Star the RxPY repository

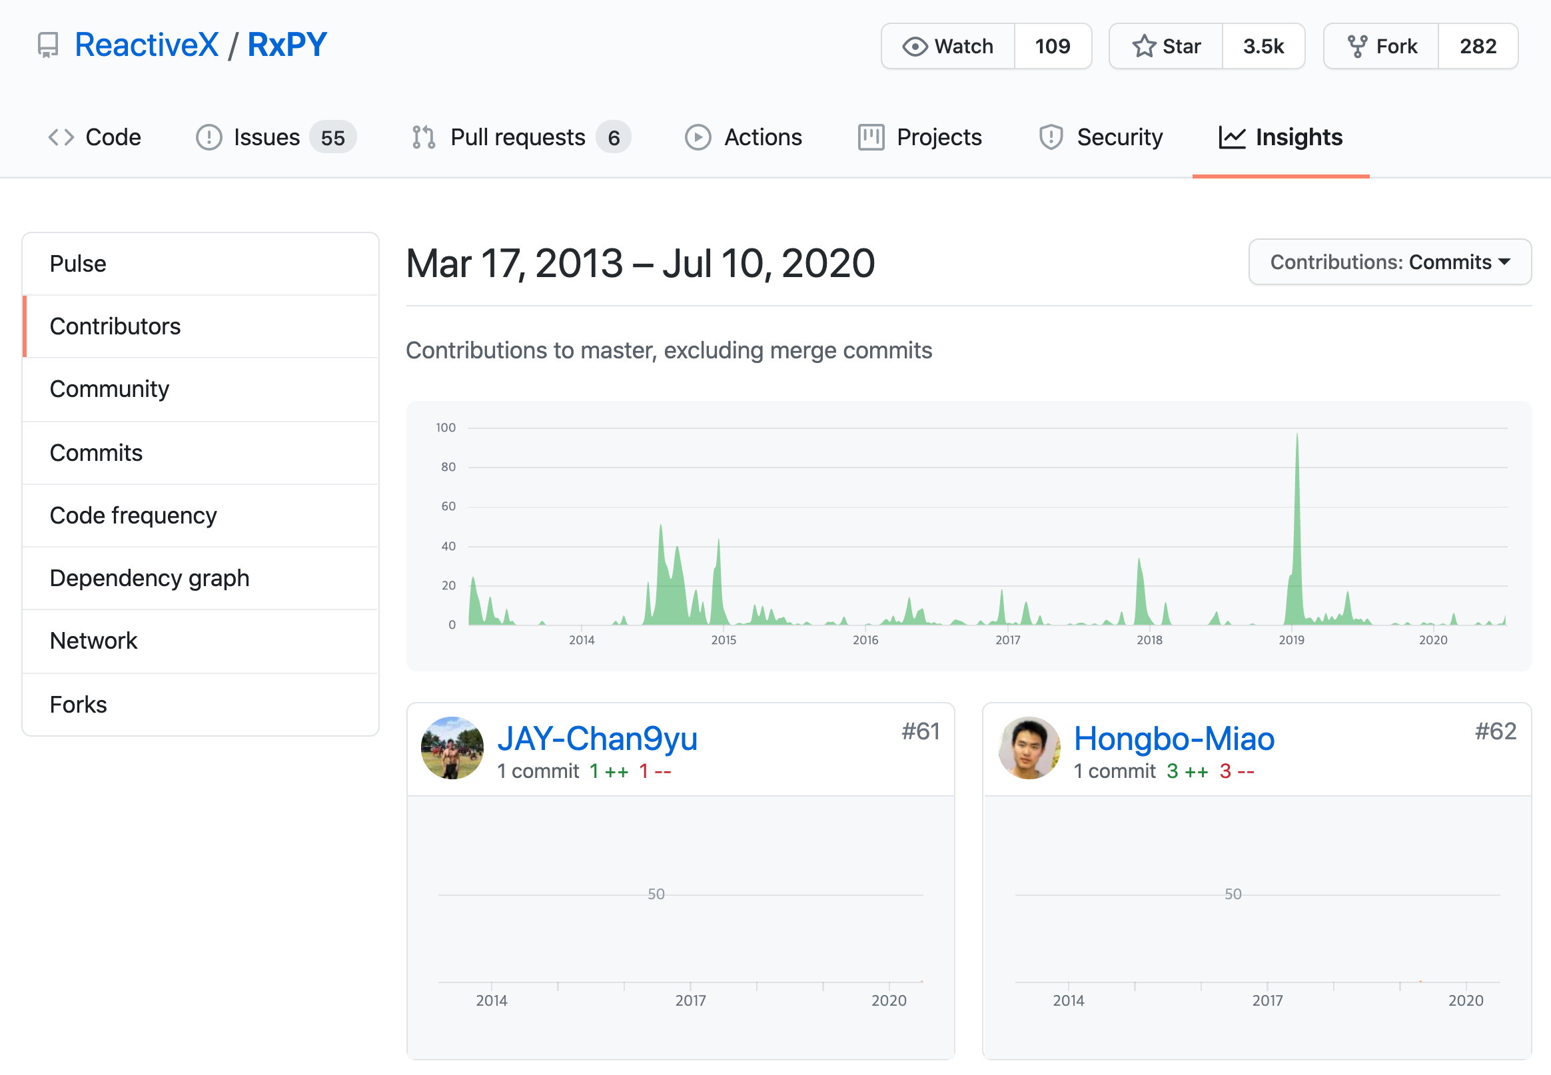point(1167,47)
